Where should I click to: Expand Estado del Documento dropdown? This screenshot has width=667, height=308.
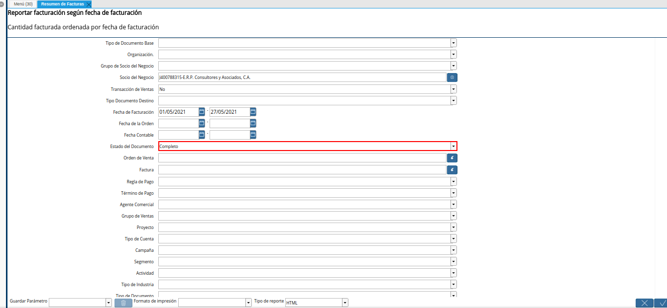pos(453,147)
